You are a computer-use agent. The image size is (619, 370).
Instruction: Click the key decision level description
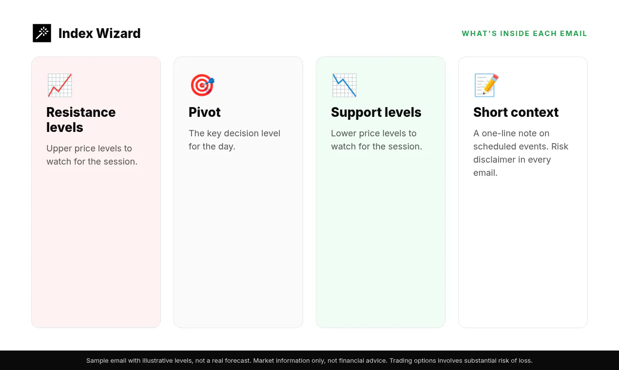[234, 140]
